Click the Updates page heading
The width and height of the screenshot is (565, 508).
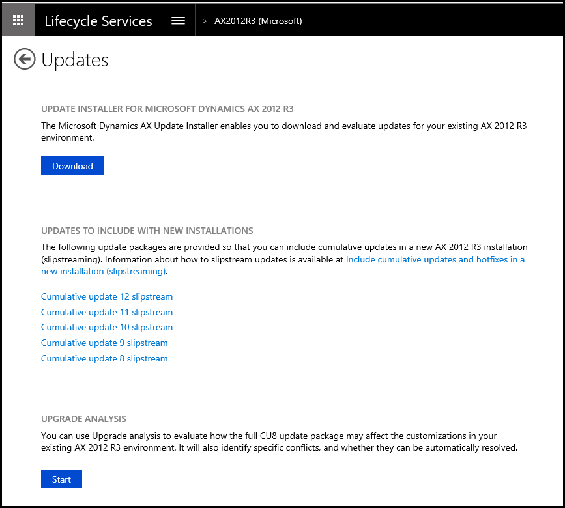[75, 60]
